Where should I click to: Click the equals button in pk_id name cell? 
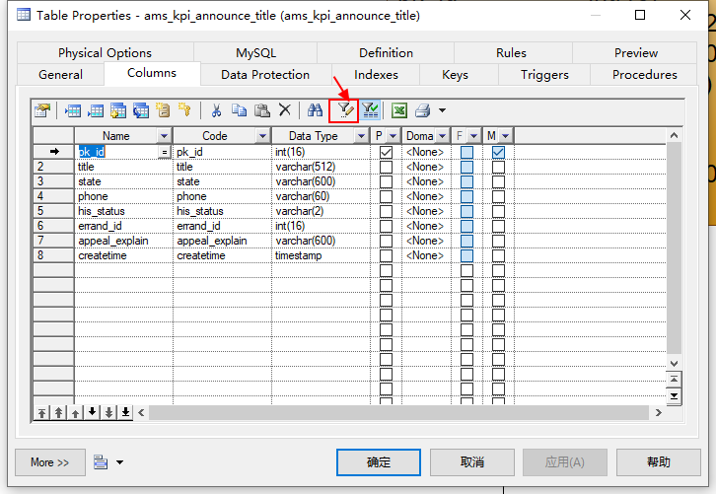165,152
